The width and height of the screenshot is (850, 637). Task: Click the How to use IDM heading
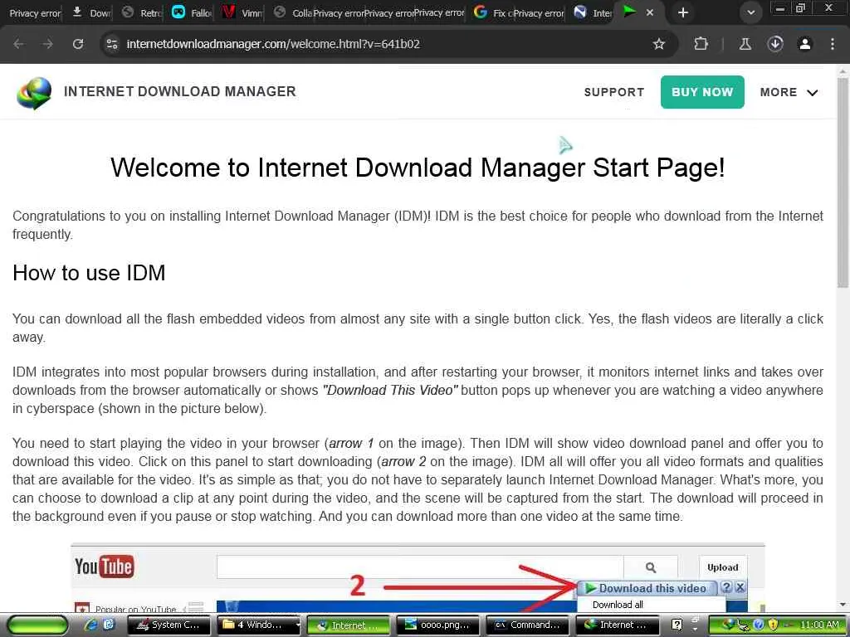89,273
